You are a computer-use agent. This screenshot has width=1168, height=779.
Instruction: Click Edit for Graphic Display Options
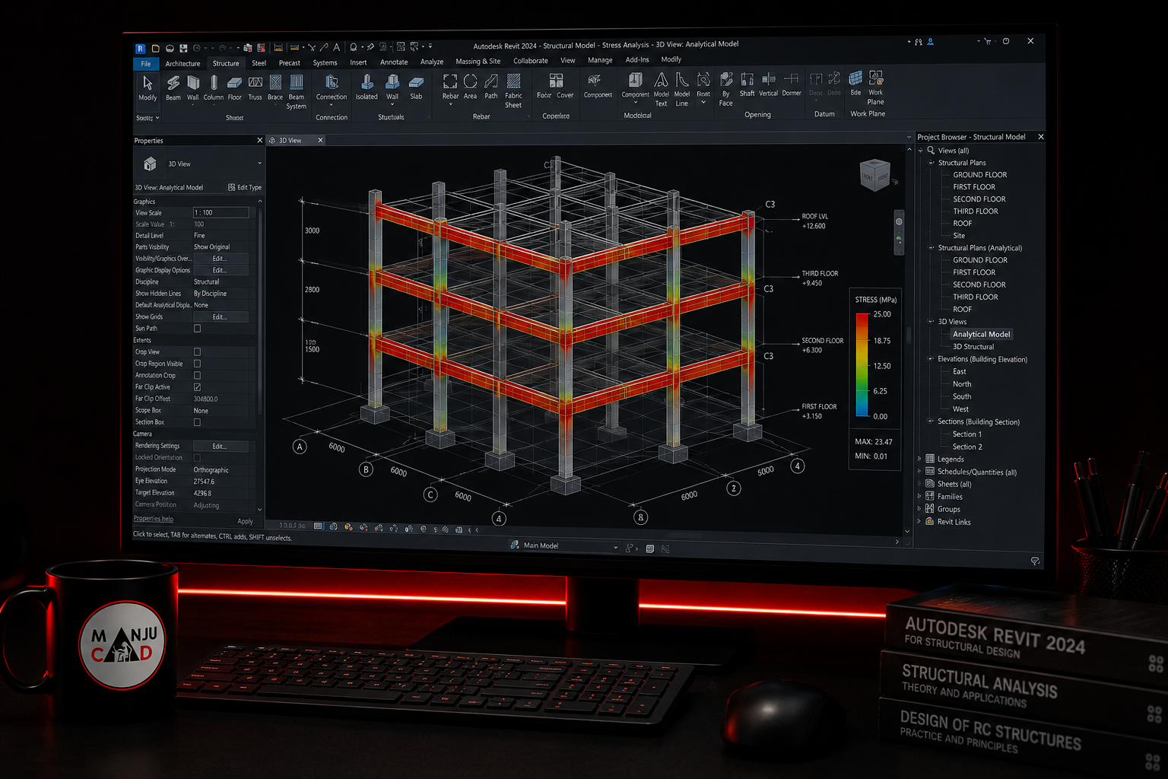(x=220, y=270)
